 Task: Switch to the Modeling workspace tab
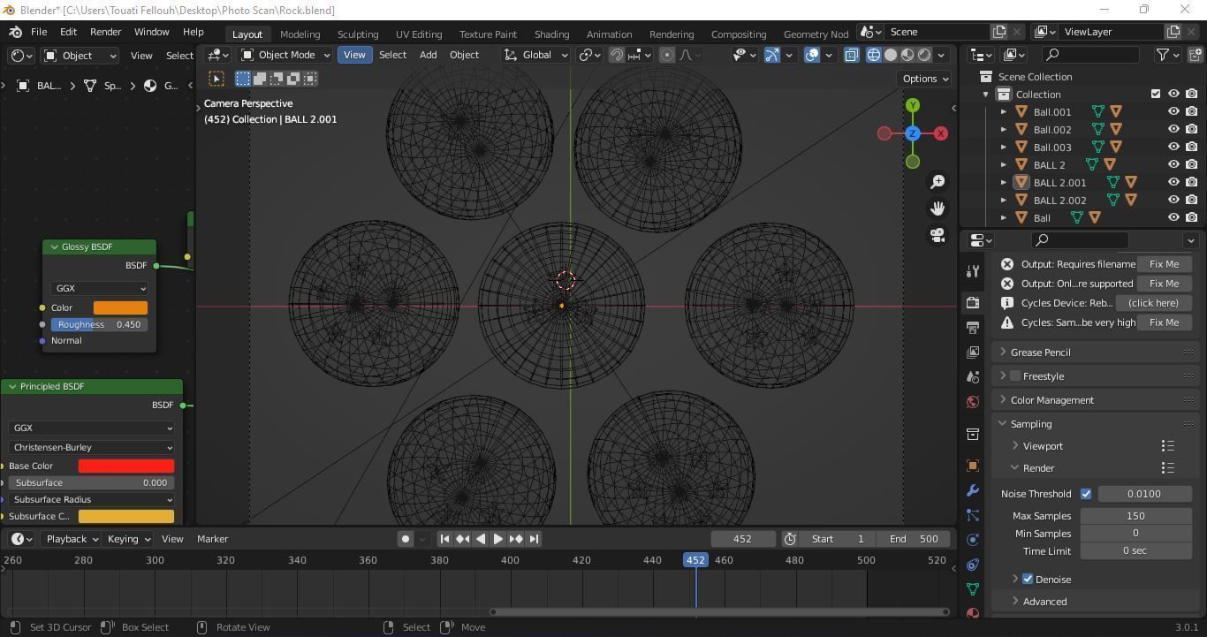[300, 34]
